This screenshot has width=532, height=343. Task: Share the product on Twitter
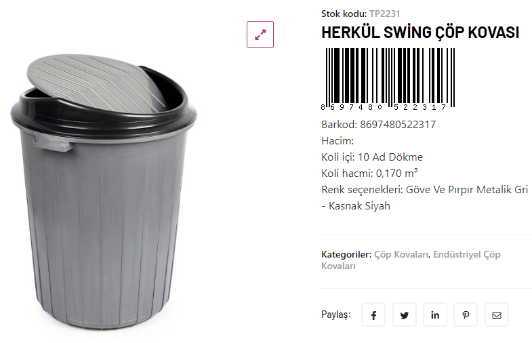click(404, 315)
